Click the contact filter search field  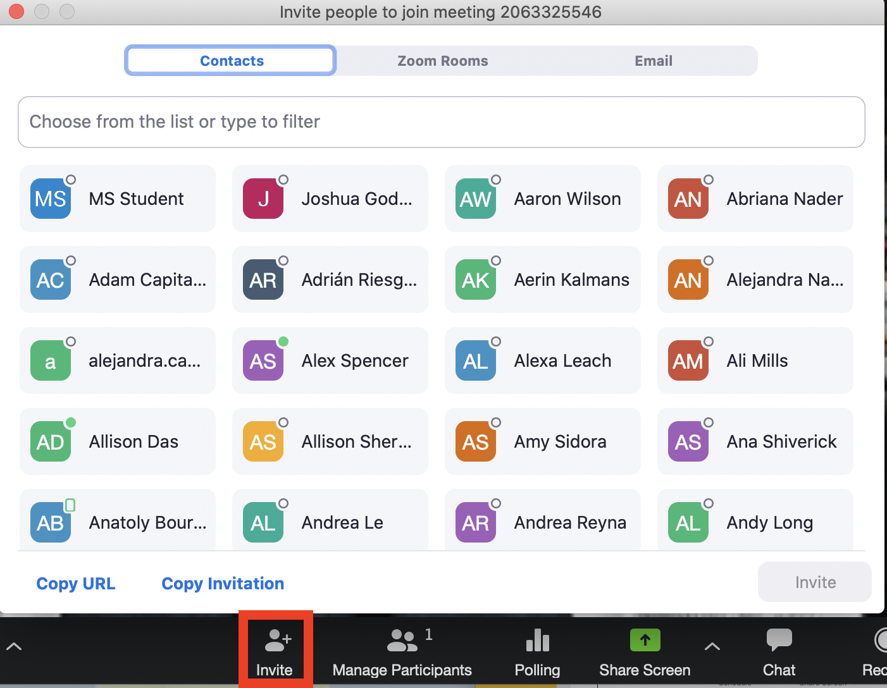click(x=442, y=122)
